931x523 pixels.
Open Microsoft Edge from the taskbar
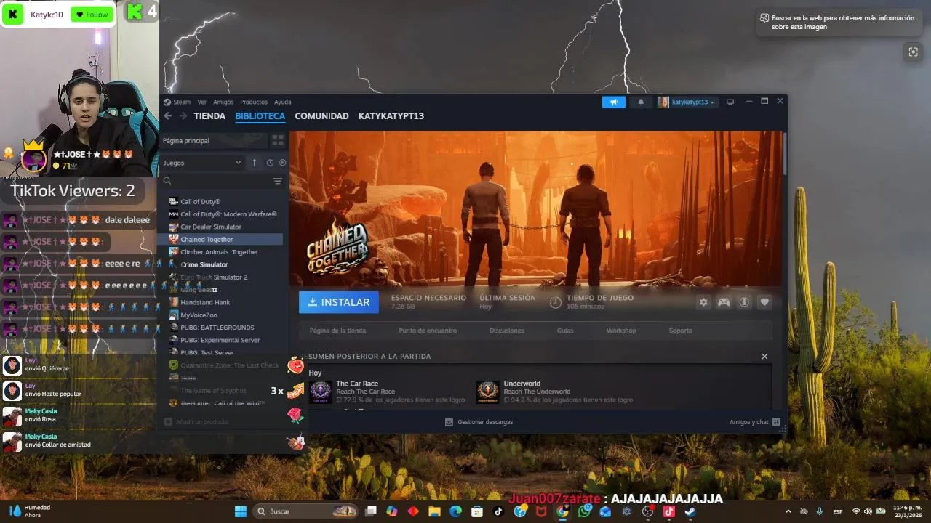tap(455, 511)
